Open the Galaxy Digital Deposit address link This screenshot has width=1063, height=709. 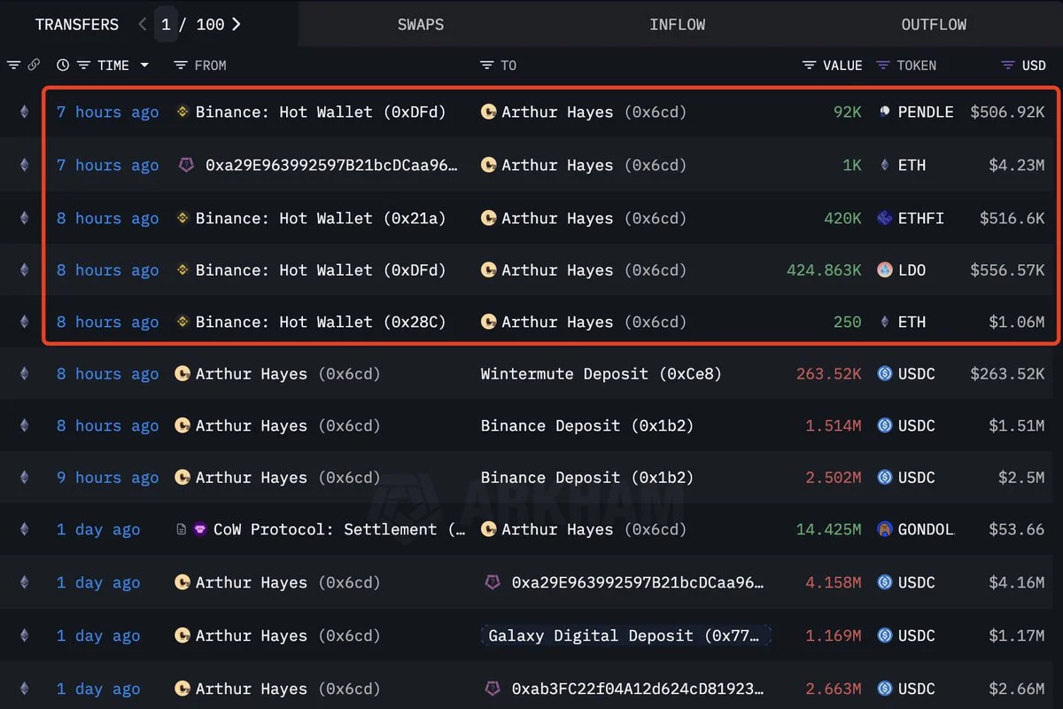pyautogui.click(x=625, y=635)
